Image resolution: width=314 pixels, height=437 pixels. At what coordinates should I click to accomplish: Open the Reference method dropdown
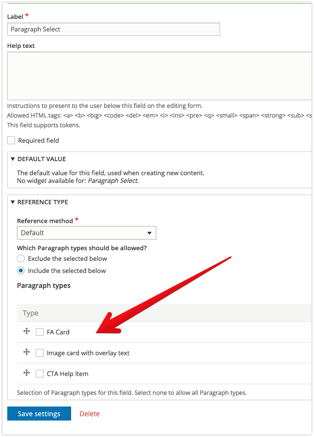(86, 233)
